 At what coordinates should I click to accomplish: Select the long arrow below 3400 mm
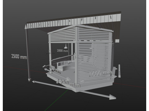[x=74, y=90]
